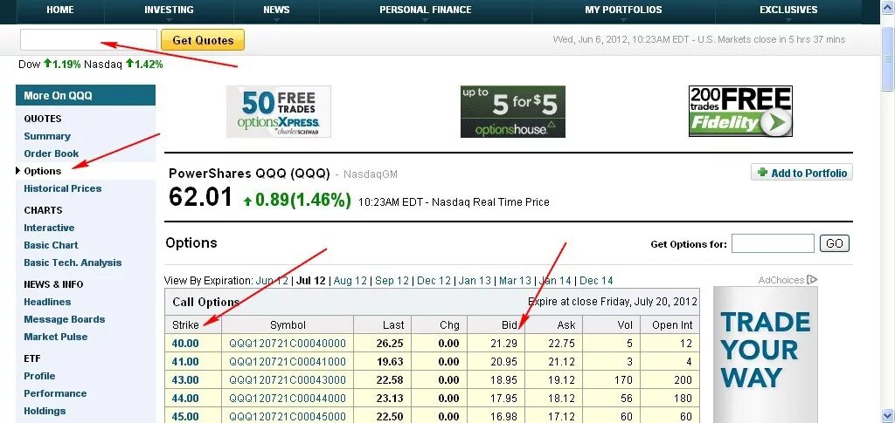Open ETF Performance link

[55, 393]
